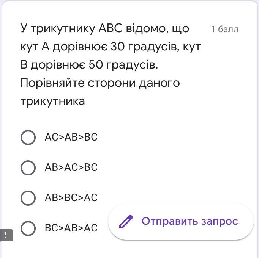Click the "AC>AB>BC" answer label text
The height and width of the screenshot is (258, 259).
coord(71,137)
